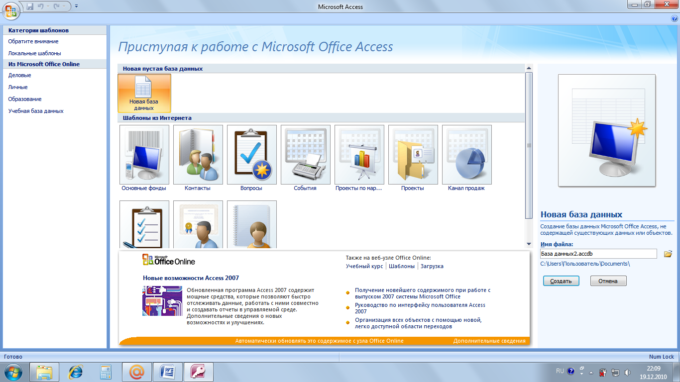The width and height of the screenshot is (680, 382).
Task: Open the Office Button menu
Action: point(10,10)
